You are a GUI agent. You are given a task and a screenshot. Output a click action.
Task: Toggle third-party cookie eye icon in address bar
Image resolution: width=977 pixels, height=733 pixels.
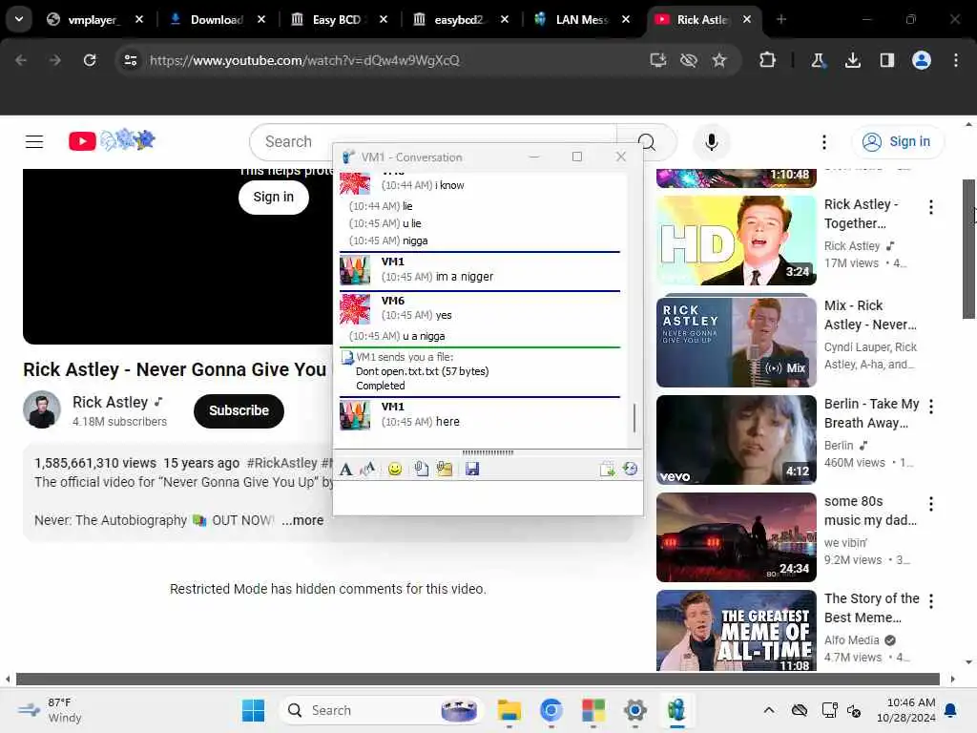point(689,60)
